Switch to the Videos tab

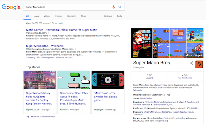click(x=47, y=16)
